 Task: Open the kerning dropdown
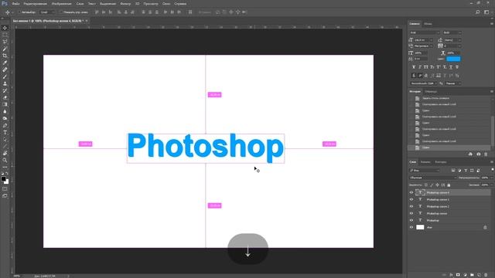point(423,46)
